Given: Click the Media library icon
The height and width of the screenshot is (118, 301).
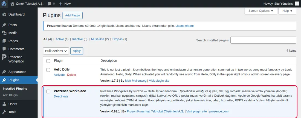Looking at the screenshot, I should coord(4,33).
